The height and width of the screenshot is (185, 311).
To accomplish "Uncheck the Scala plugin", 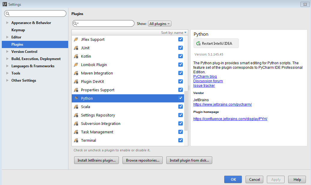I will coord(180,107).
